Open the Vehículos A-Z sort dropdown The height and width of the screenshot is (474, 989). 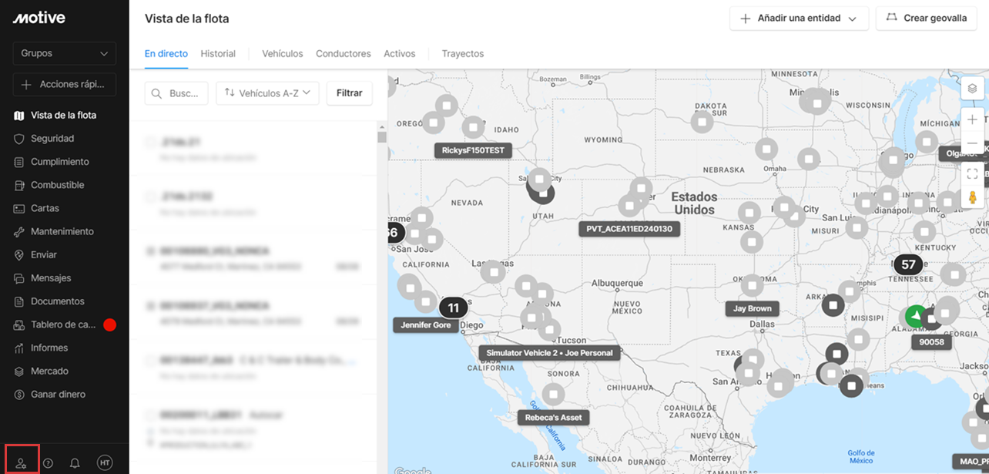pos(267,92)
